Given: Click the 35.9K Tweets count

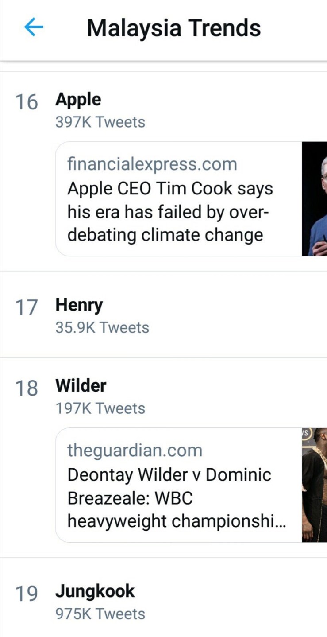Looking at the screenshot, I should 102,328.
